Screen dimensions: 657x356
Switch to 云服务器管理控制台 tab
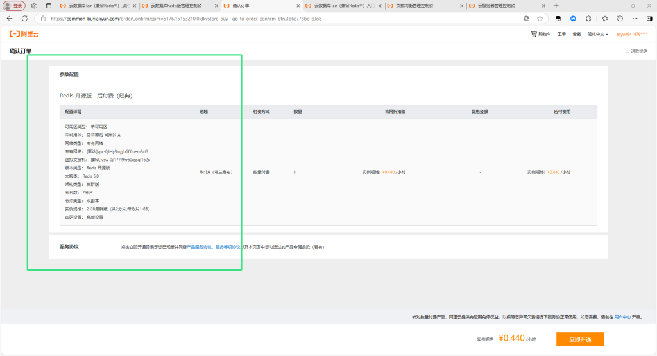[x=504, y=6]
